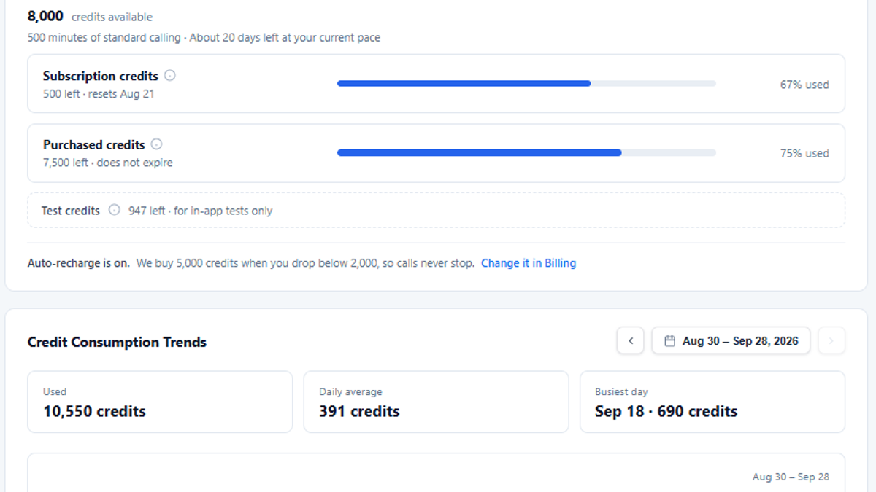Click the Subscription credits usage bar
Image resolution: width=876 pixels, height=492 pixels.
pyautogui.click(x=526, y=83)
